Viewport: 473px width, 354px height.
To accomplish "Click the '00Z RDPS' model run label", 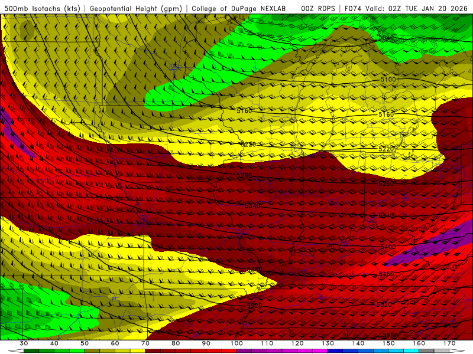I will click(318, 9).
